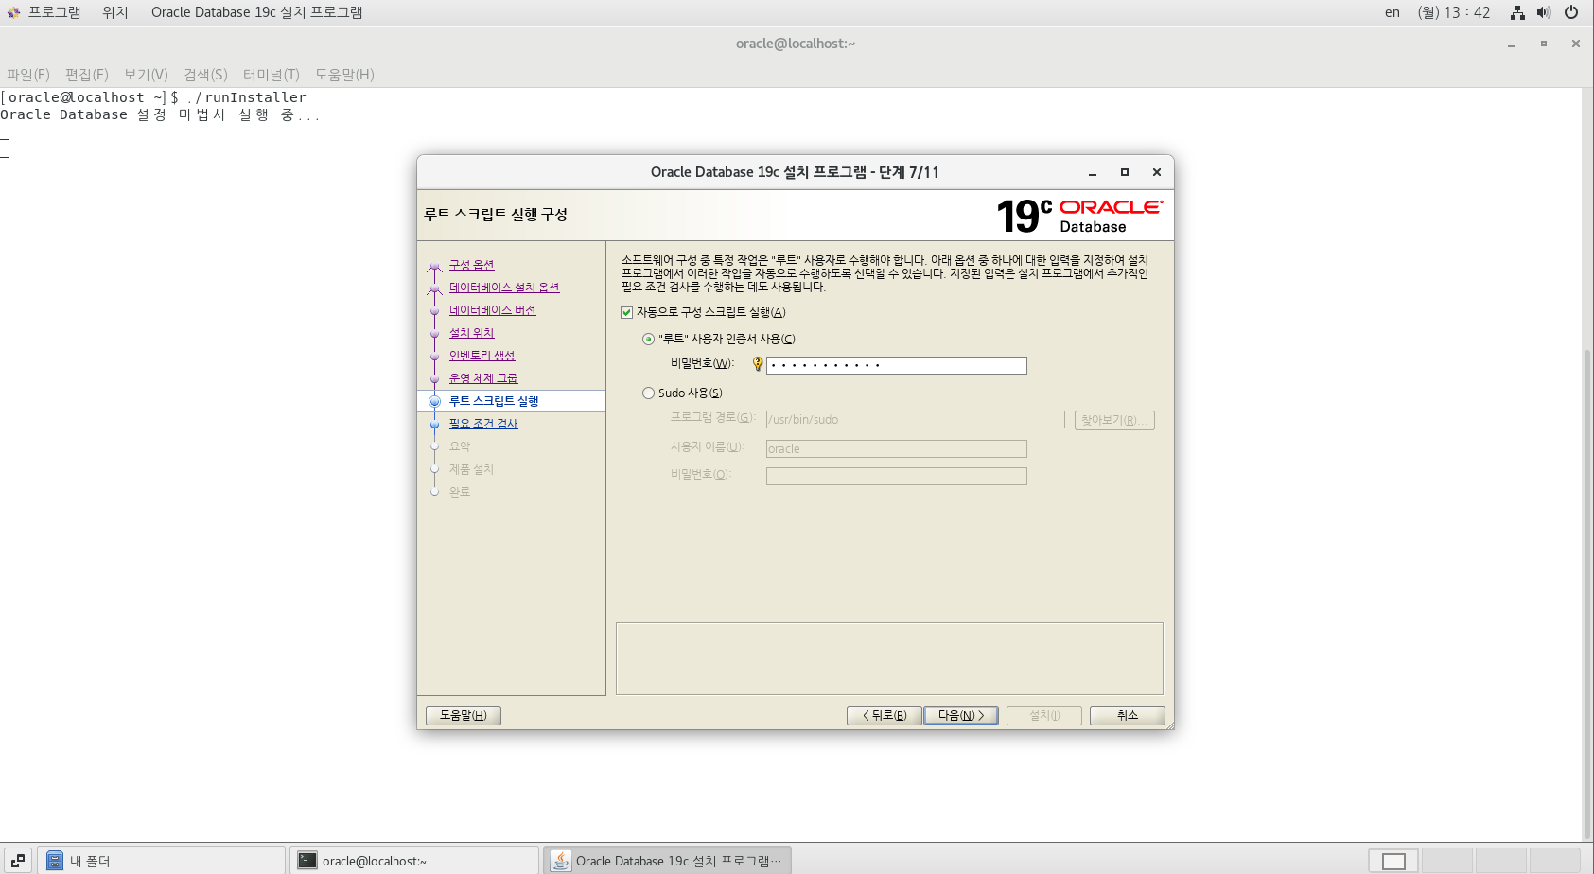Go to 데이터베이스 설치 옵션 step

504,288
